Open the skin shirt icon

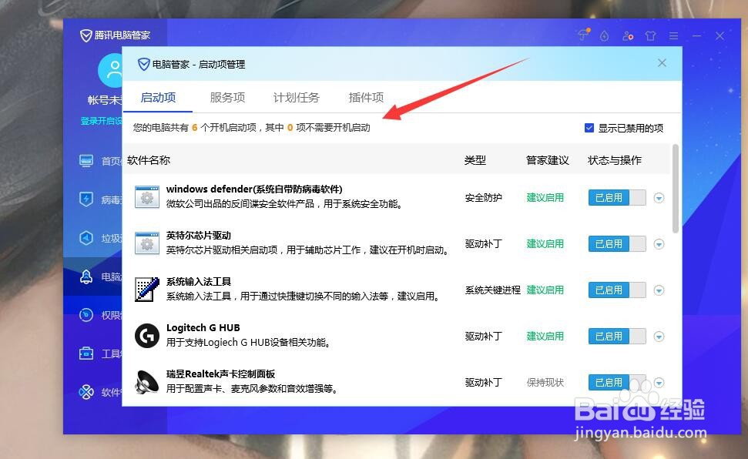[x=650, y=35]
